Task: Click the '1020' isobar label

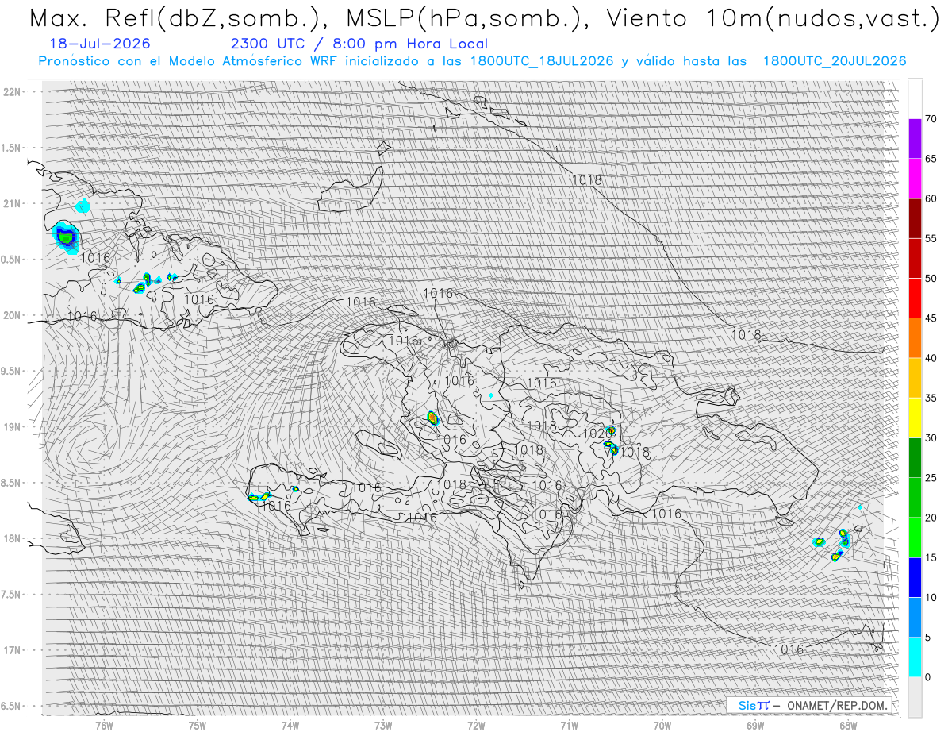Action: click(x=595, y=434)
